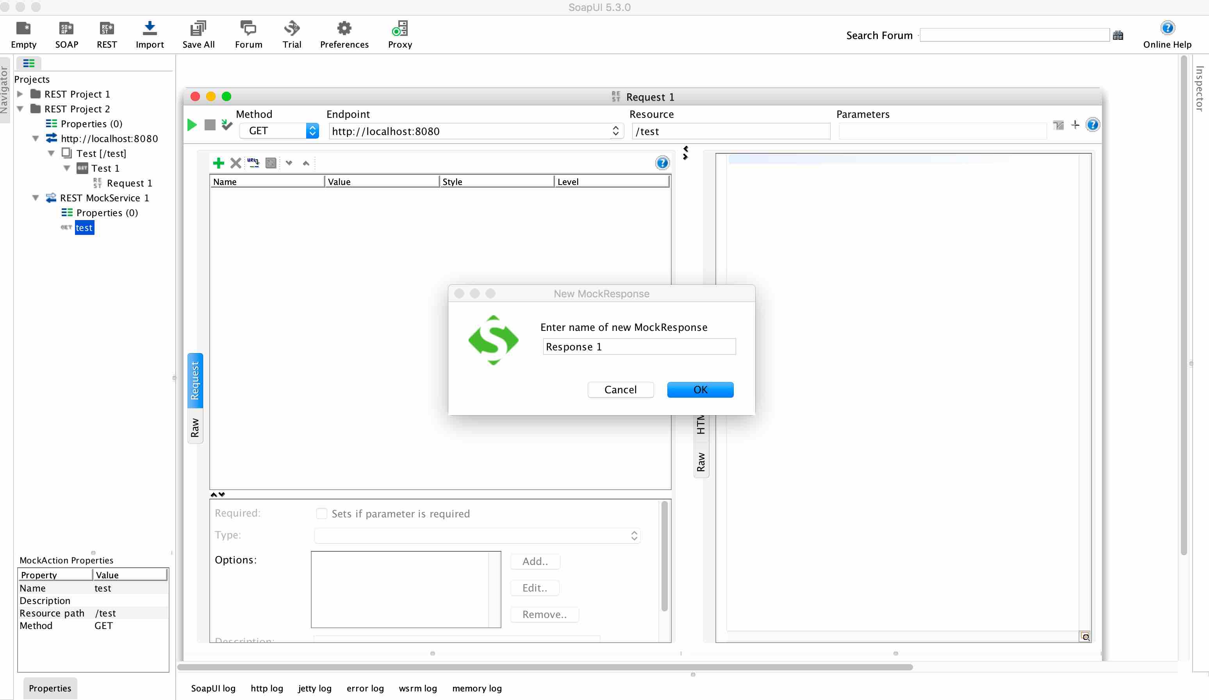Screen dimensions: 1209x700
Task: Click the Online Help icon
Action: click(1167, 27)
